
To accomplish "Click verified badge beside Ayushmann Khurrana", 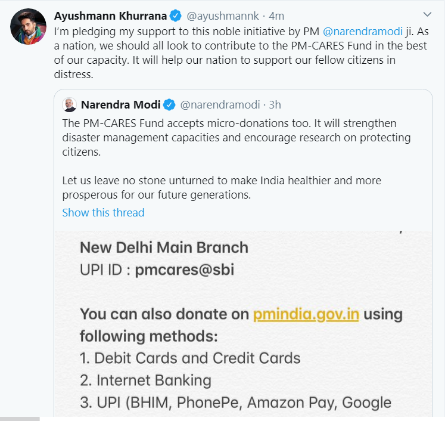I will (176, 16).
